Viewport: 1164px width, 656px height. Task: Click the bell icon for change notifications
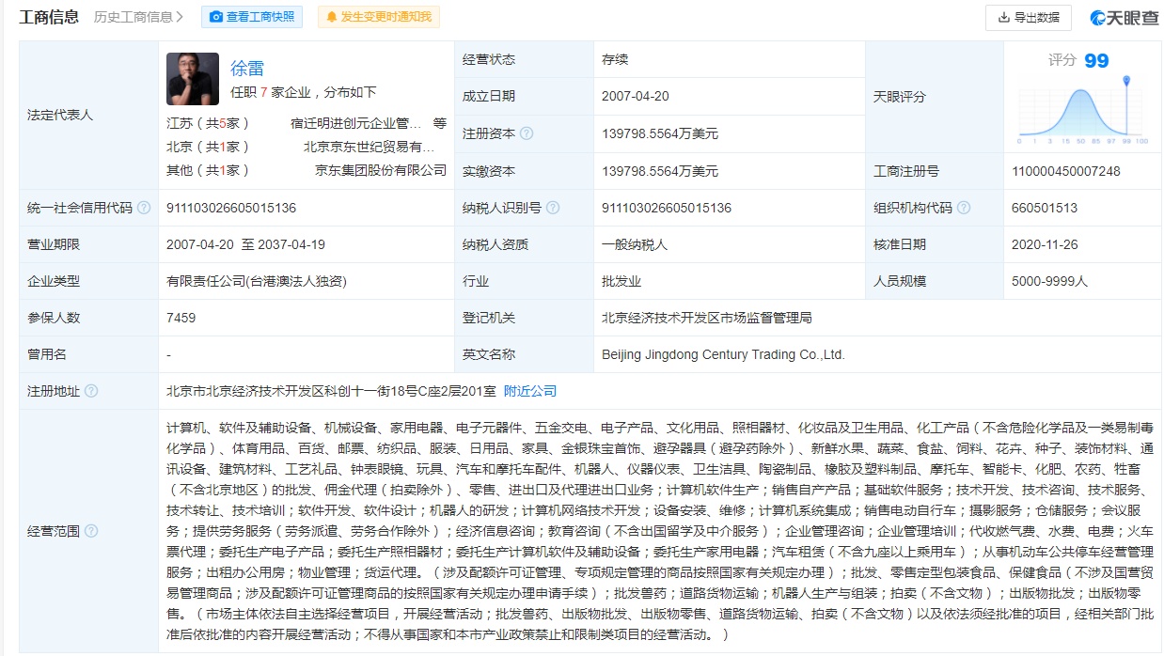coord(332,17)
